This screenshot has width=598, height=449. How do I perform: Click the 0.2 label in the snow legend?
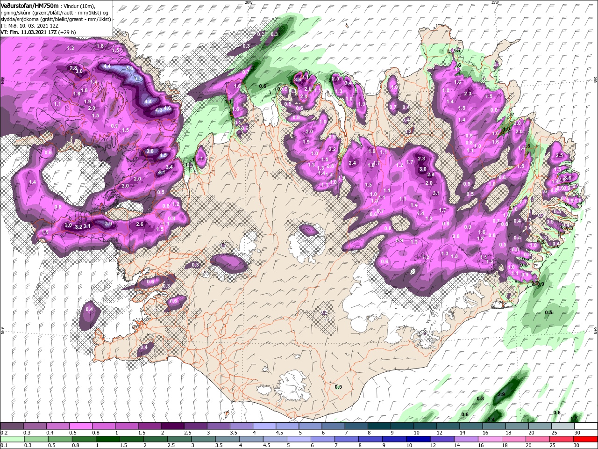pyautogui.click(x=4, y=433)
